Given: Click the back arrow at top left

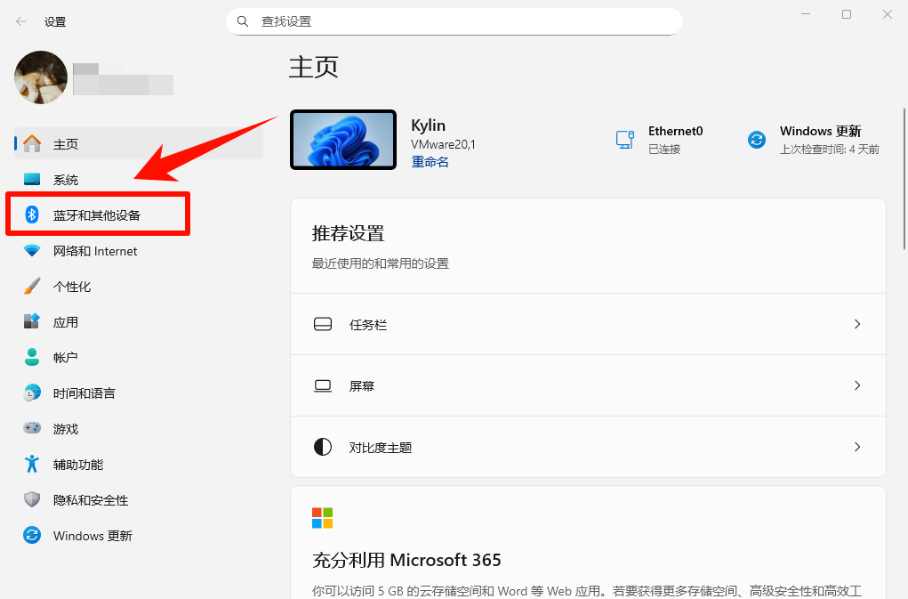Looking at the screenshot, I should [20, 20].
